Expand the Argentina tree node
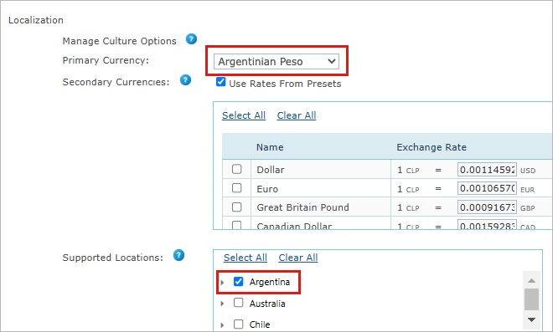Viewport: 553px width, 332px height. click(x=222, y=283)
